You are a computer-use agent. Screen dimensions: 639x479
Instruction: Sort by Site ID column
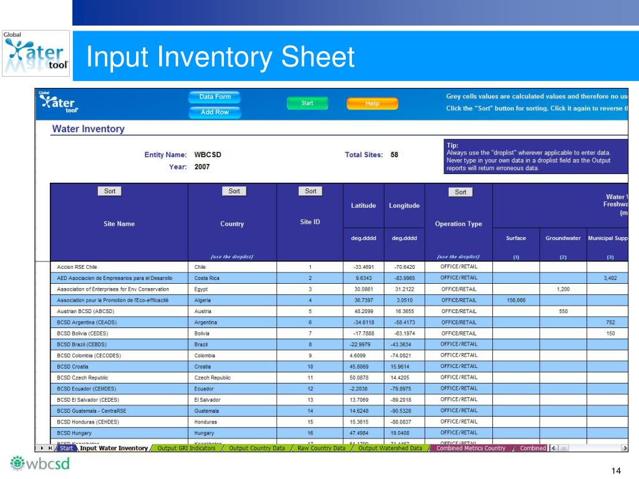pos(311,191)
